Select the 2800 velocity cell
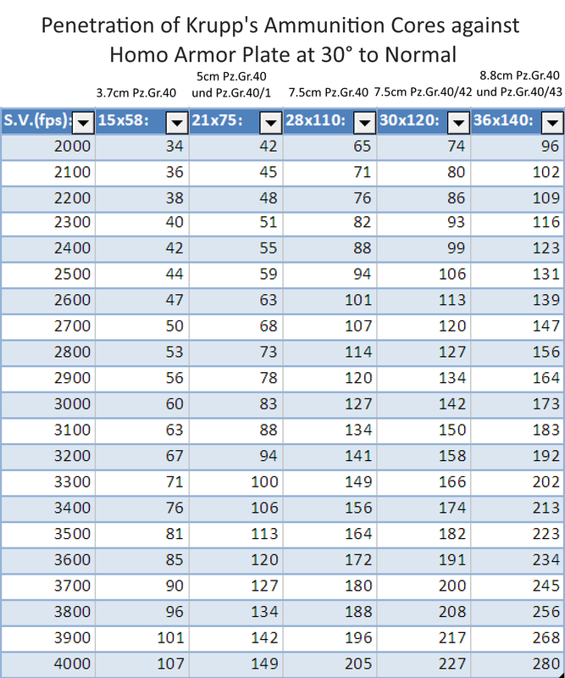The height and width of the screenshot is (678, 565). point(48,353)
